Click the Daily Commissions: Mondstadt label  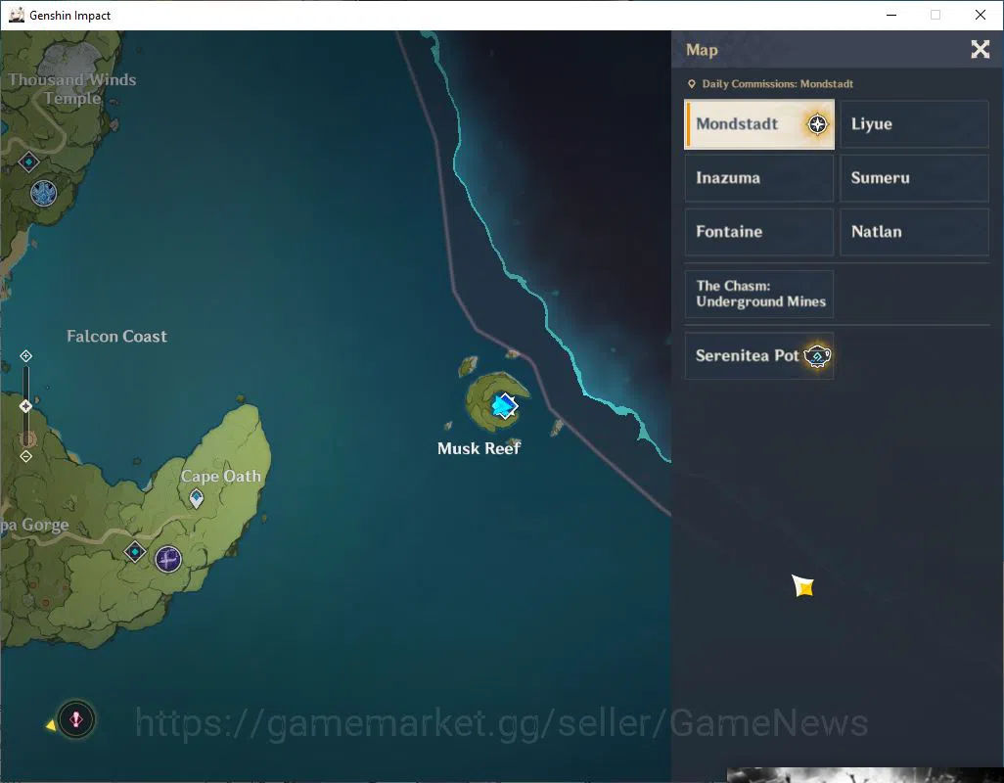777,84
